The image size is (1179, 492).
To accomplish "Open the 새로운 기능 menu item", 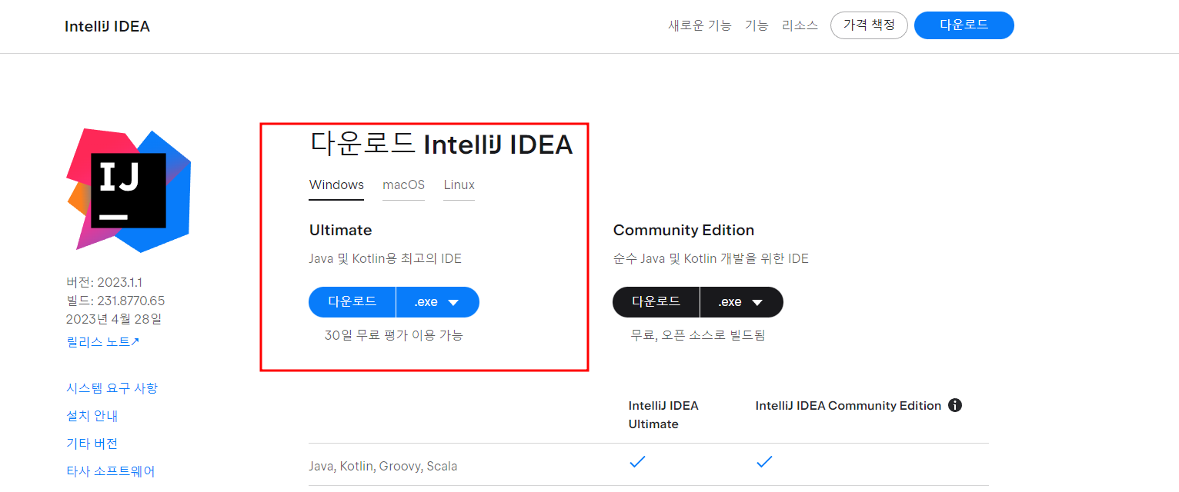I will 700,25.
